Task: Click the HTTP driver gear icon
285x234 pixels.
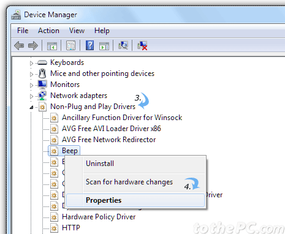Action: click(x=54, y=228)
